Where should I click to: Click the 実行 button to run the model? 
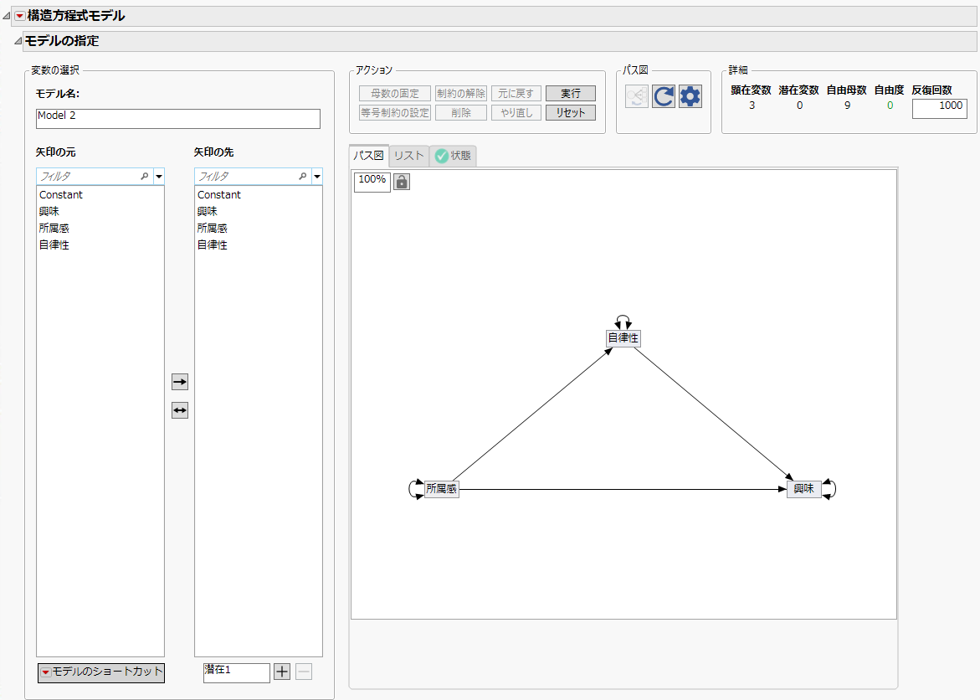570,93
